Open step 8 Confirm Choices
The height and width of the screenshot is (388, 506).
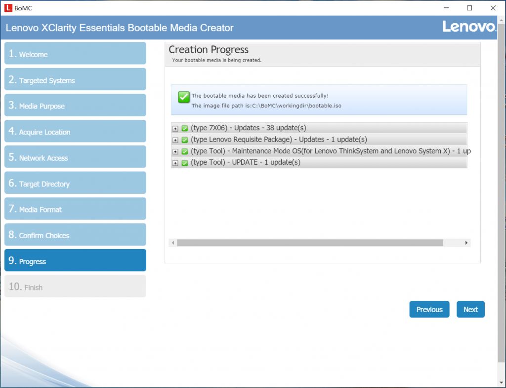[75, 235]
